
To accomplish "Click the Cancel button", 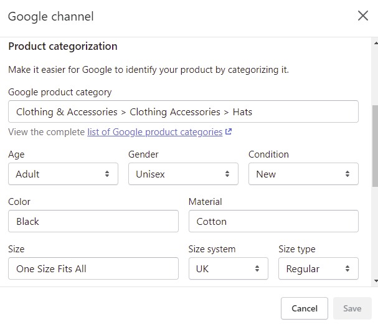I will point(305,308).
